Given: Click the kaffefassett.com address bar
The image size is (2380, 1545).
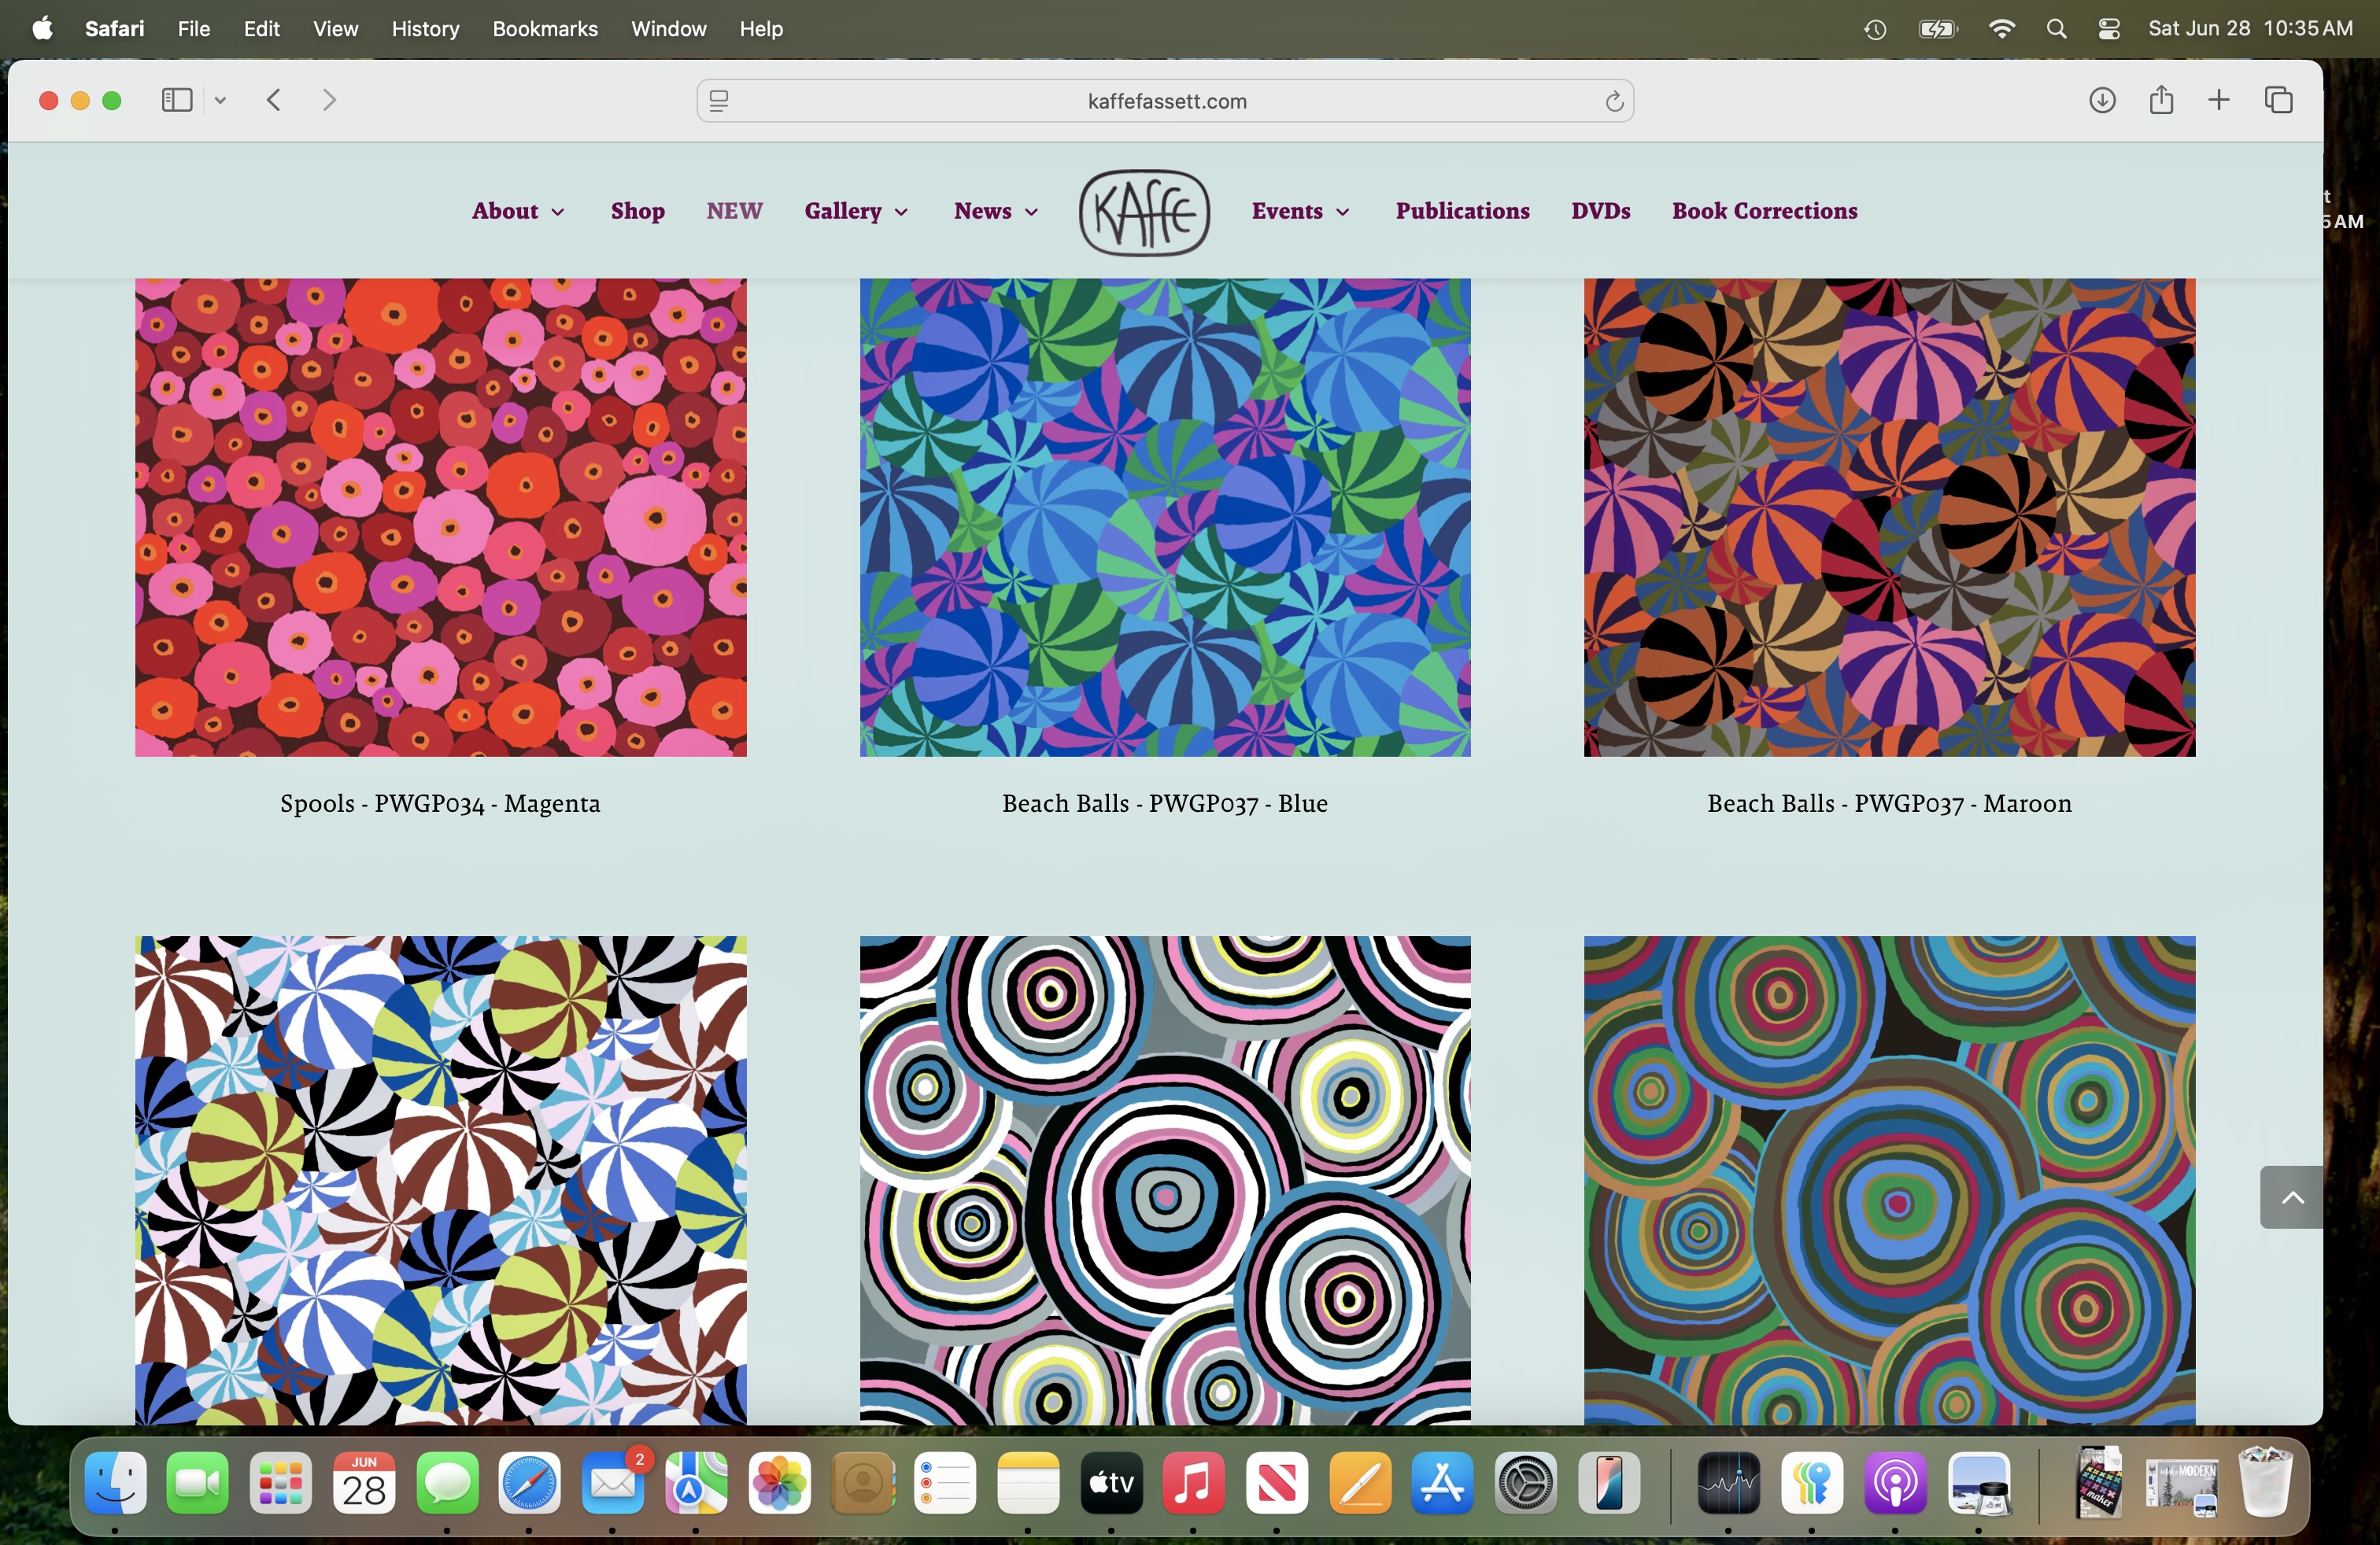Looking at the screenshot, I should (x=1166, y=102).
